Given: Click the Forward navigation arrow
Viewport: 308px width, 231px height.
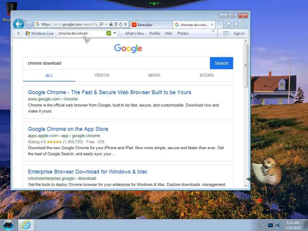Looking at the screenshot, I should (x=29, y=24).
